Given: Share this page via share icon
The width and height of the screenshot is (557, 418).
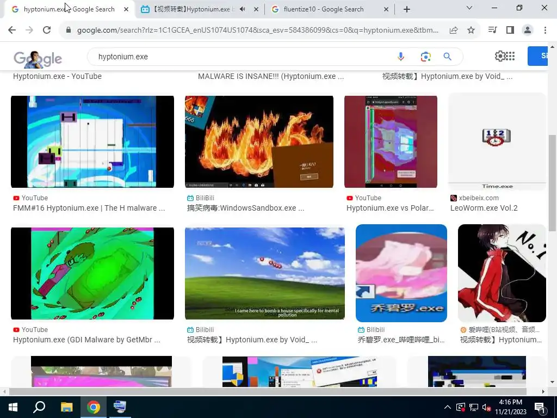Looking at the screenshot, I should click(454, 30).
